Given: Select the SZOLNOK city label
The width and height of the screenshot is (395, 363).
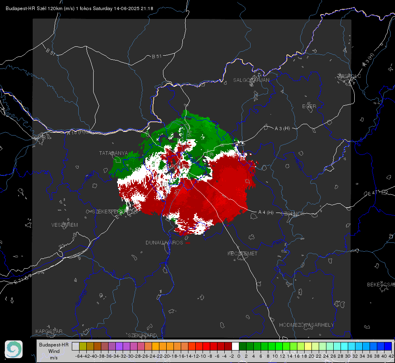Looking at the screenshot, I should (x=293, y=214).
